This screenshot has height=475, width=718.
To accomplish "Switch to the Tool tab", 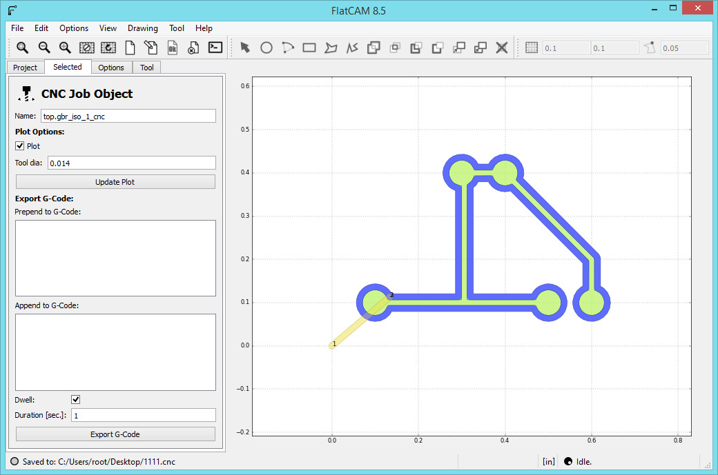I will coord(146,67).
